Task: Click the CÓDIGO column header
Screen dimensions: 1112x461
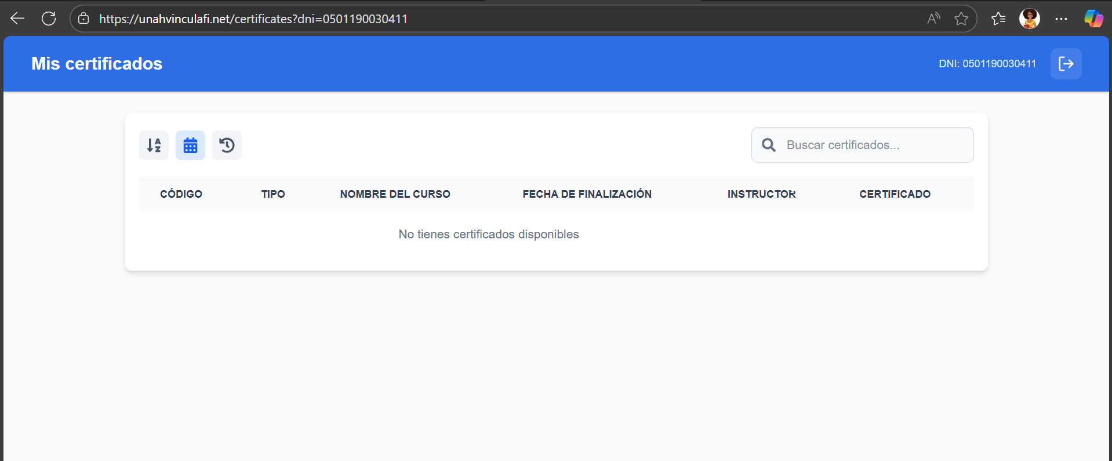Action: pyautogui.click(x=181, y=194)
